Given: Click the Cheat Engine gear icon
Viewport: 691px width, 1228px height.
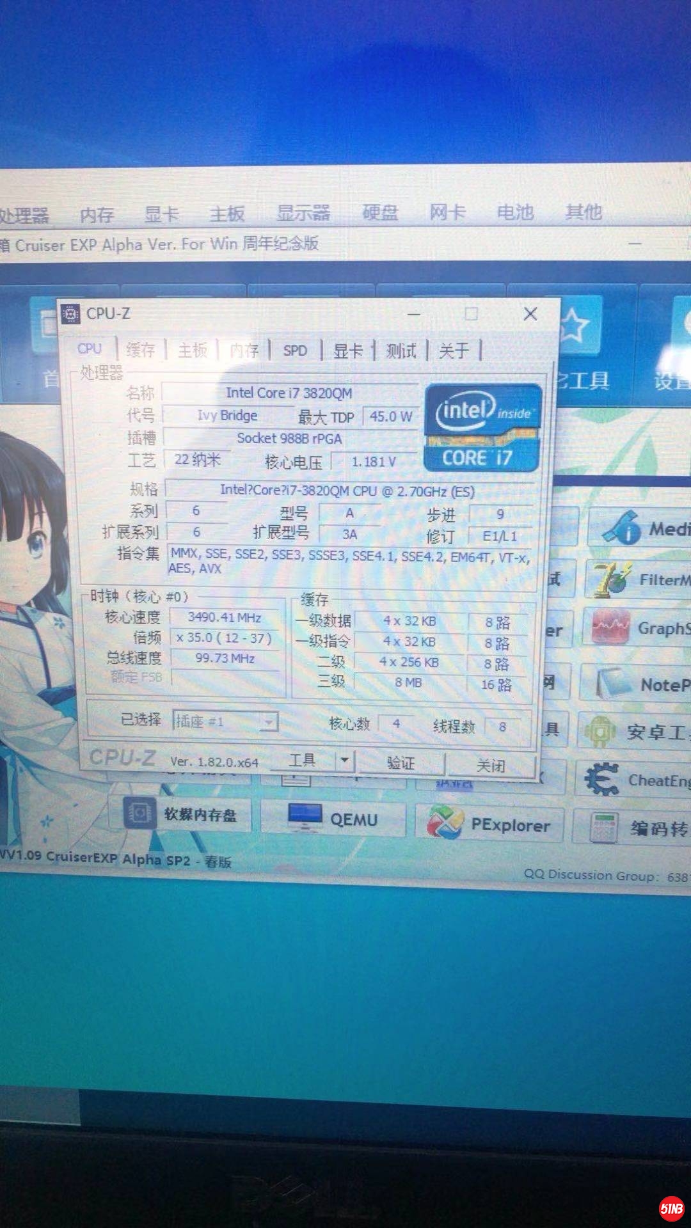Looking at the screenshot, I should 601,780.
